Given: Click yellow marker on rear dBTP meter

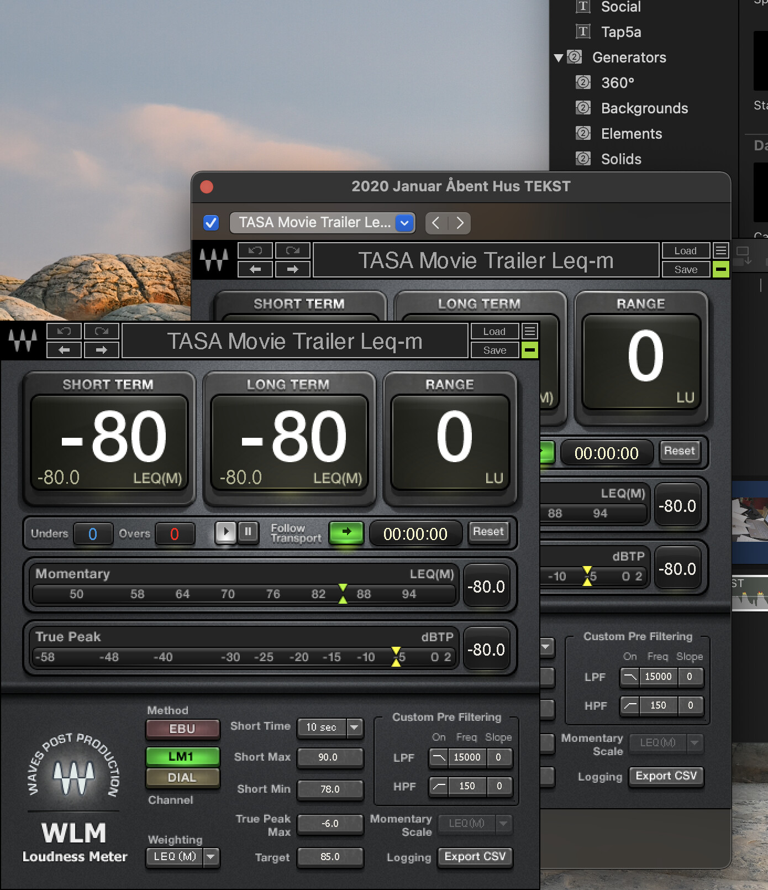Looking at the screenshot, I should 587,576.
